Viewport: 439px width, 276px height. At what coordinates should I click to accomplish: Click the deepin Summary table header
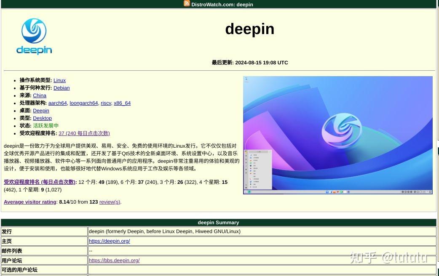point(218,223)
